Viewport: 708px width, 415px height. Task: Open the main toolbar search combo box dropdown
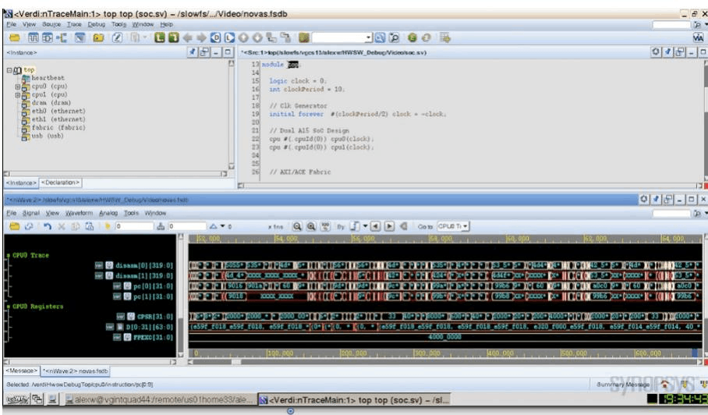[x=369, y=38]
